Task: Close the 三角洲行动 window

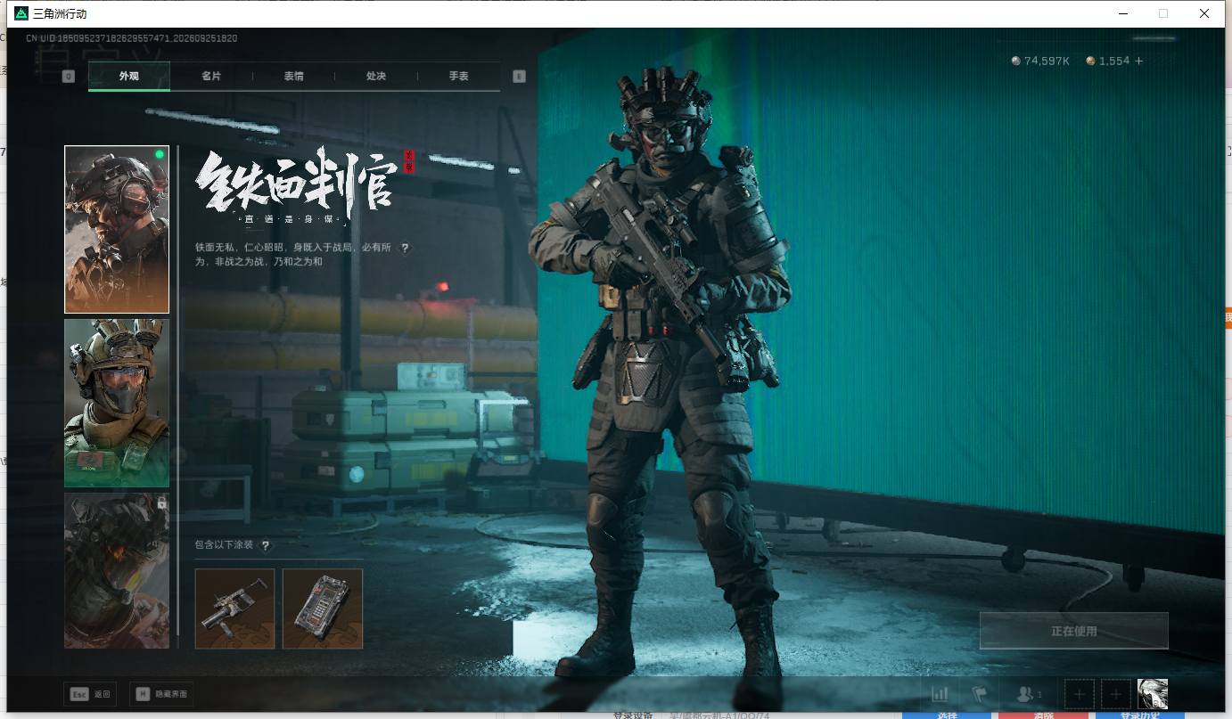Action: pyautogui.click(x=1204, y=13)
